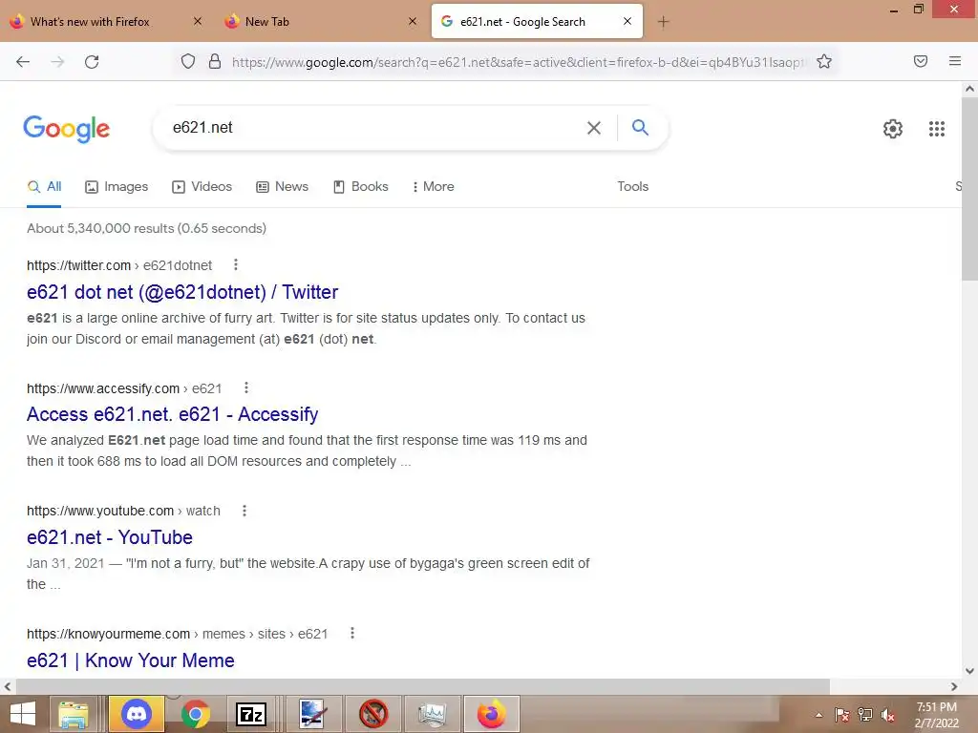978x733 pixels.
Task: Submit search with magnifying glass icon
Action: tap(640, 127)
